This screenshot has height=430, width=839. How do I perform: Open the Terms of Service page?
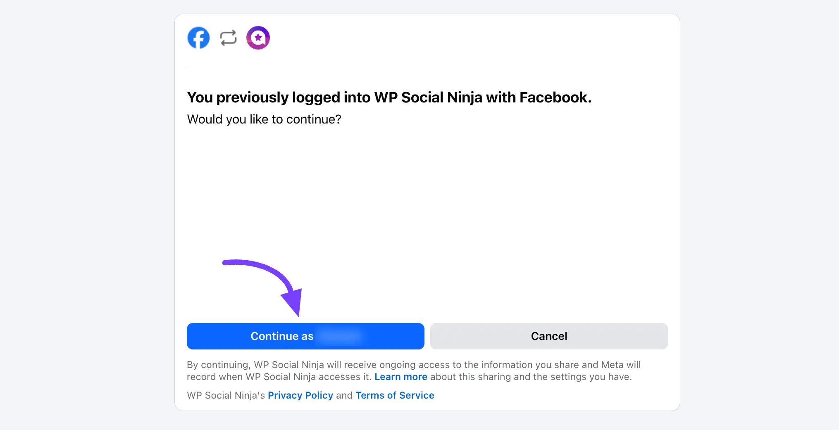point(394,395)
